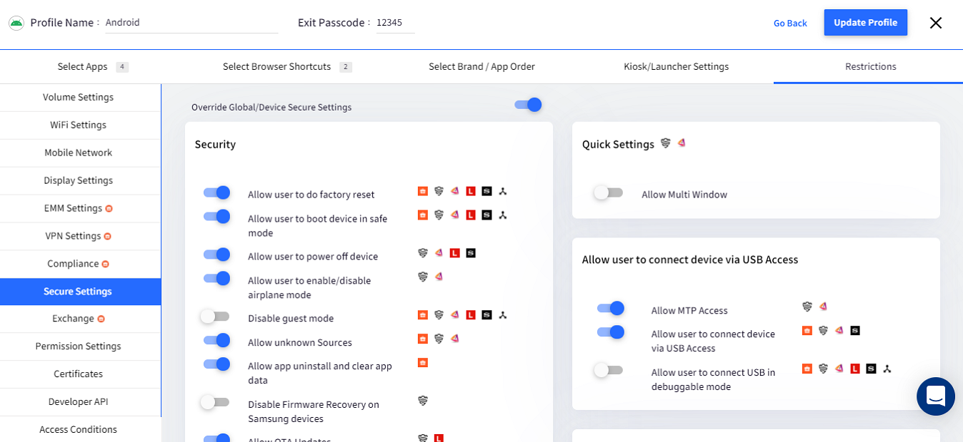Click the red L icon in power off row
The image size is (963, 442).
pyautogui.click(x=455, y=253)
